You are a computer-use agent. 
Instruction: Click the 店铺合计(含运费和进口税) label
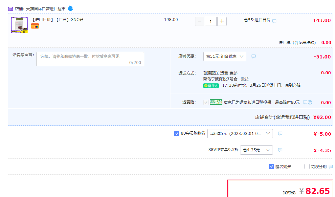(x=282, y=118)
